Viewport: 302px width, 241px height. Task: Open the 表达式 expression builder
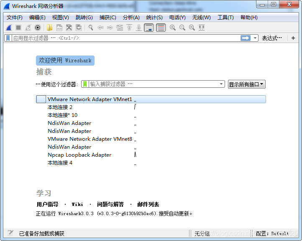(x=271, y=38)
